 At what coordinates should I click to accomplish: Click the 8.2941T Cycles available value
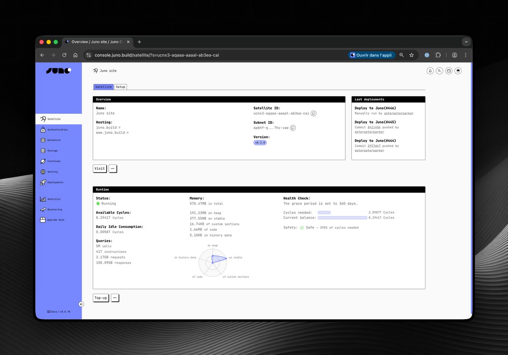110,218
